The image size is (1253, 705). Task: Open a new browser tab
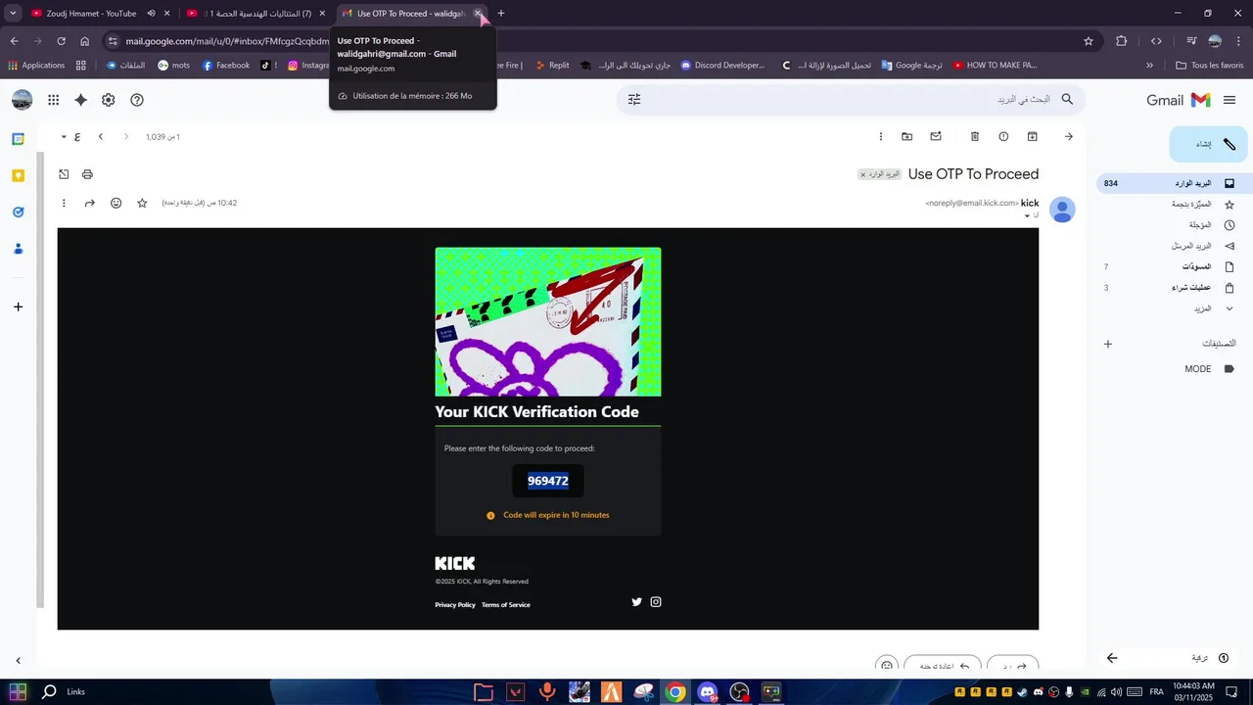pyautogui.click(x=501, y=14)
